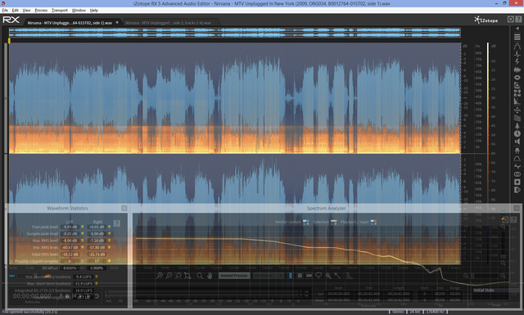Open help with top-right question mark icon
The width and height of the screenshot is (524, 315).
coord(517,20)
